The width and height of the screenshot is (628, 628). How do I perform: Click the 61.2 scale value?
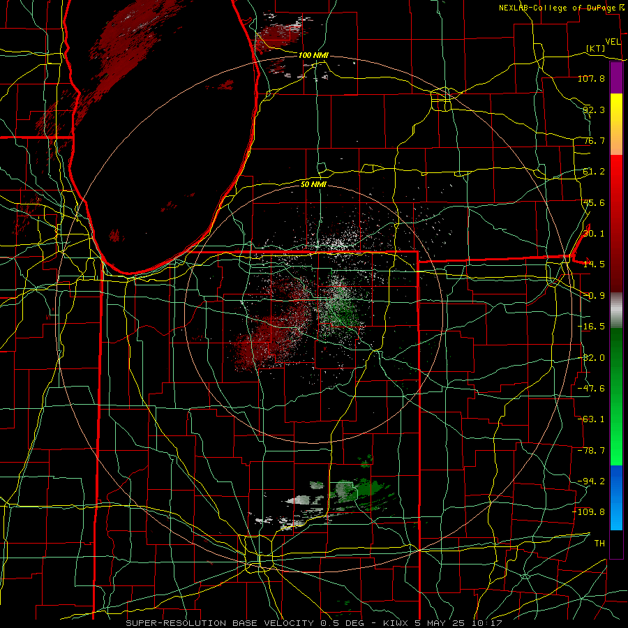(594, 172)
